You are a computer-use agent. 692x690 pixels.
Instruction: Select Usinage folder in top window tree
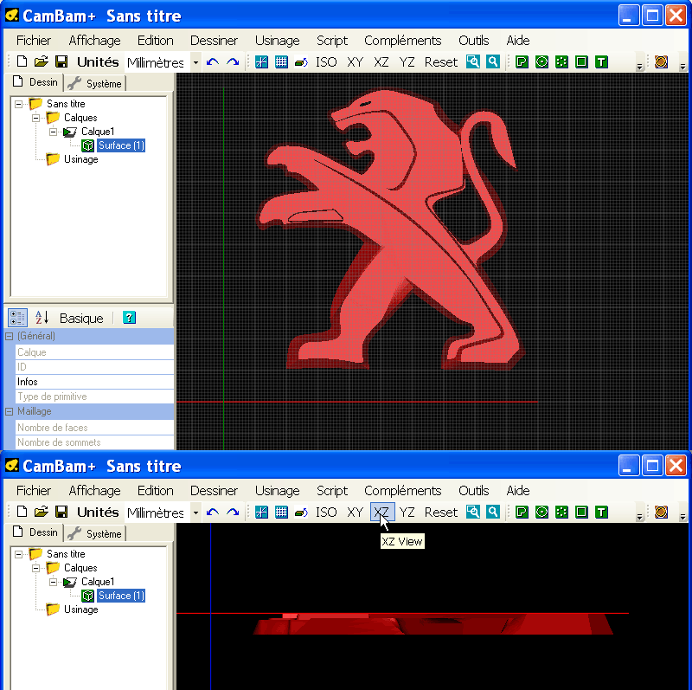(80, 159)
